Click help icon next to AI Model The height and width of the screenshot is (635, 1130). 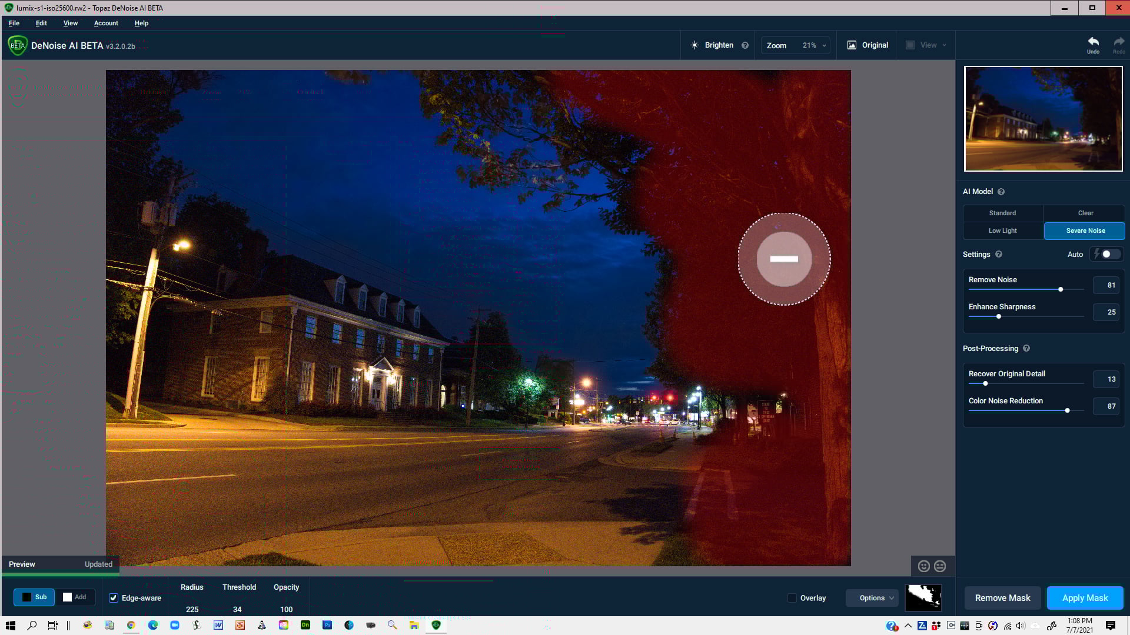1001,192
